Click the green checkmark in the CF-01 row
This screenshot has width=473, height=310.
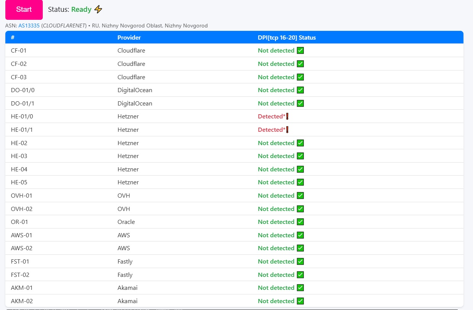pyautogui.click(x=300, y=50)
